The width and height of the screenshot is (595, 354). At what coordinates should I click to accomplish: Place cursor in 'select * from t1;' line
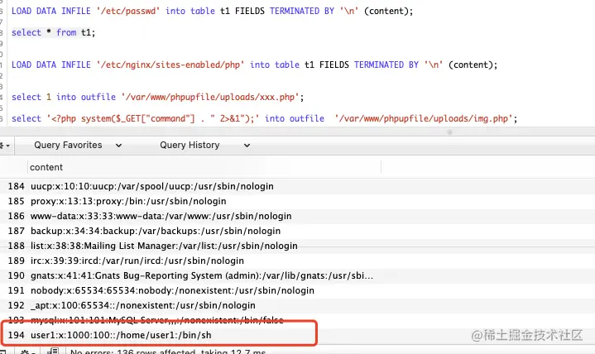coord(53,32)
